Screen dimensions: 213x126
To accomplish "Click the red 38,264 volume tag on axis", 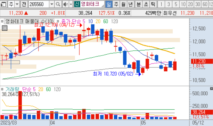I will (x=202, y=112).
